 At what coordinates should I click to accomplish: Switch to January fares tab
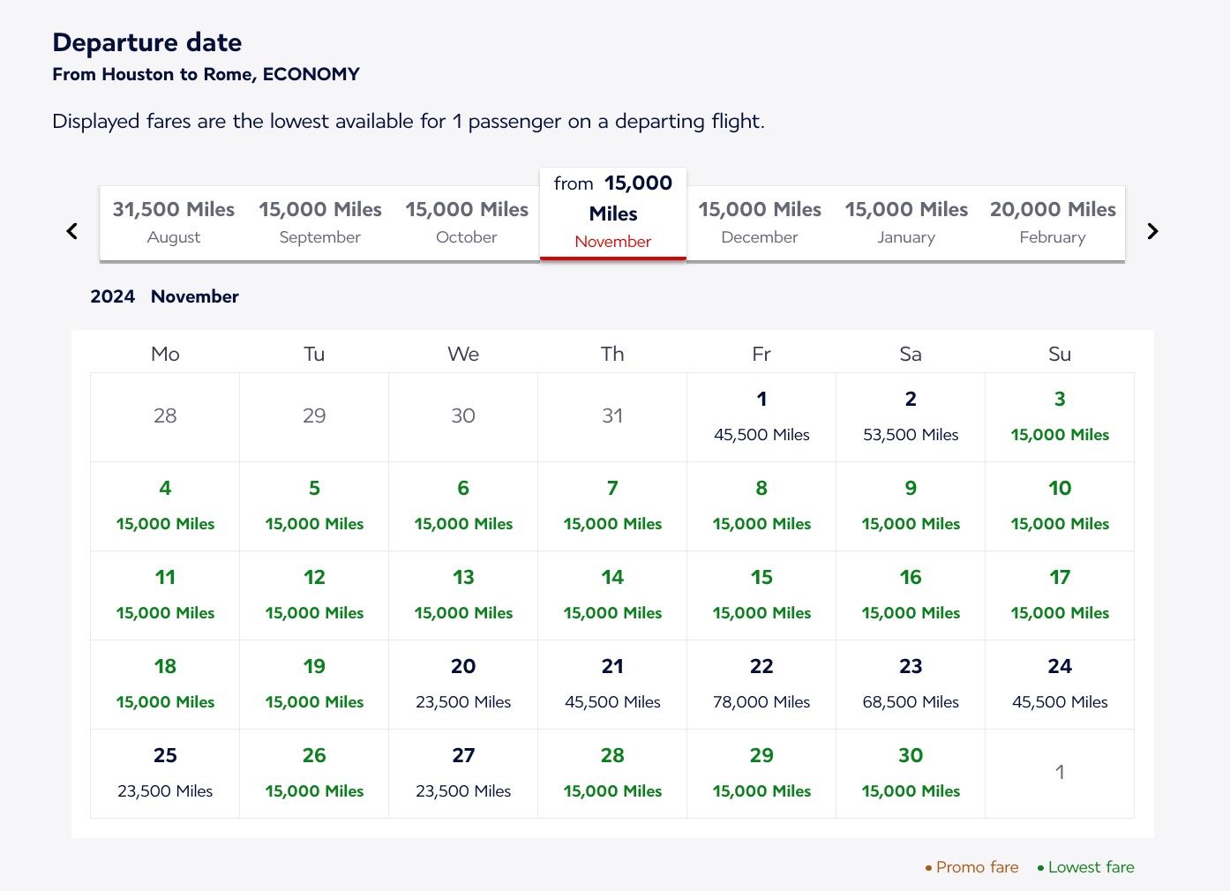[906, 222]
